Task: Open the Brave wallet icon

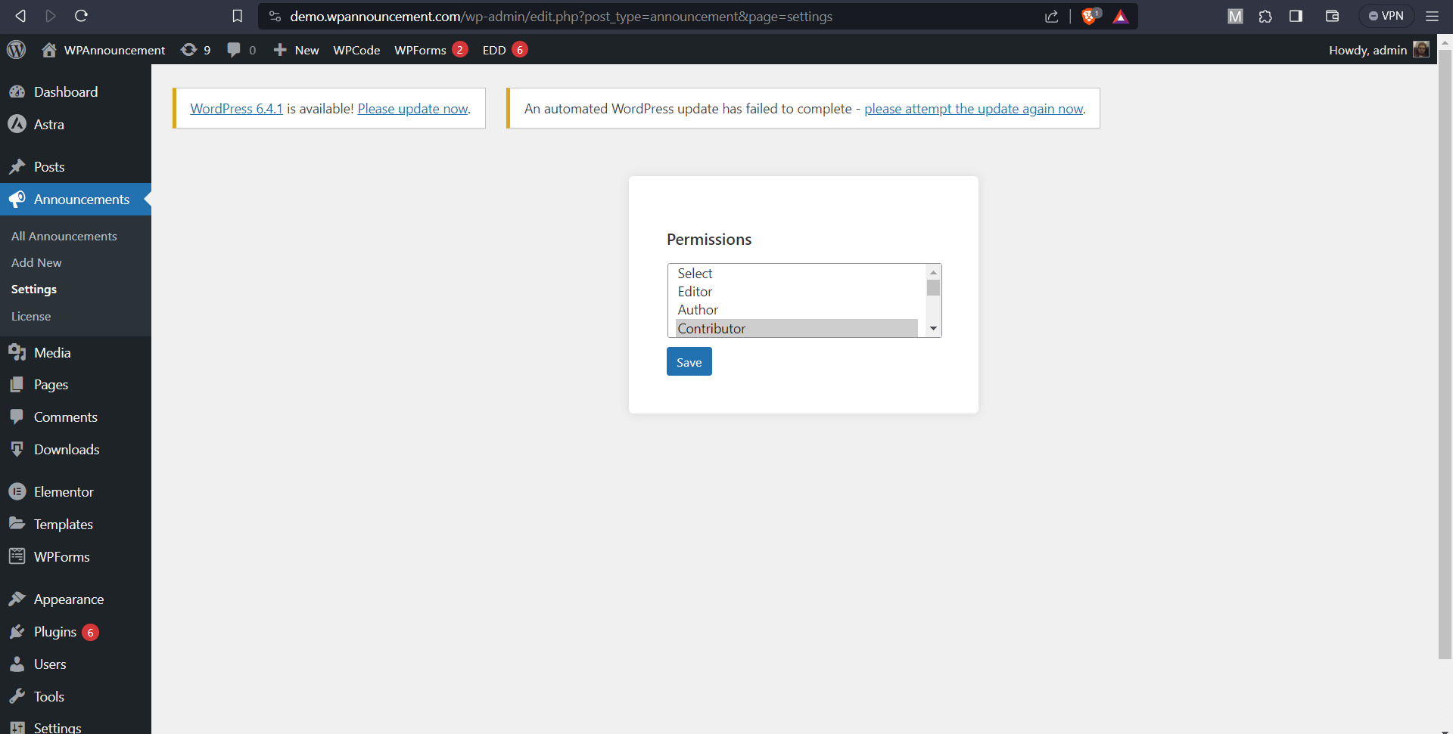Action: pos(1333,16)
